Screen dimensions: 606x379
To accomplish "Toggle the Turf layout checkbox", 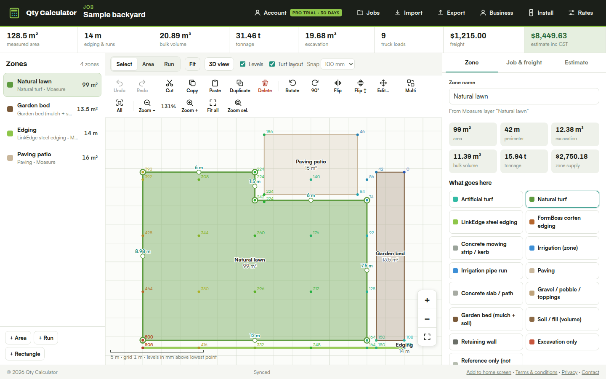I will (272, 64).
